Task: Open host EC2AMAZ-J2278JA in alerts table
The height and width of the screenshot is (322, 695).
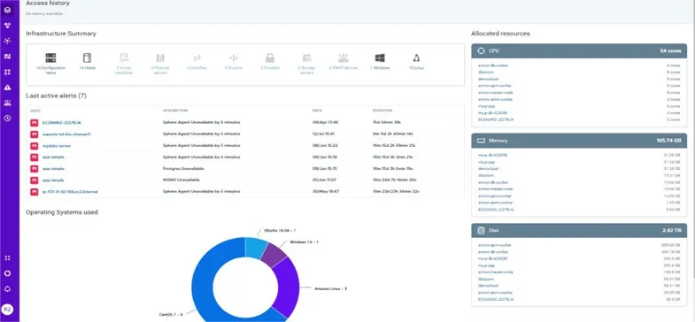Action: coord(62,122)
